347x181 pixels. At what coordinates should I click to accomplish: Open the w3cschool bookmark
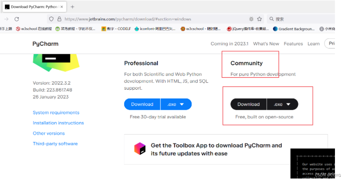200,29
